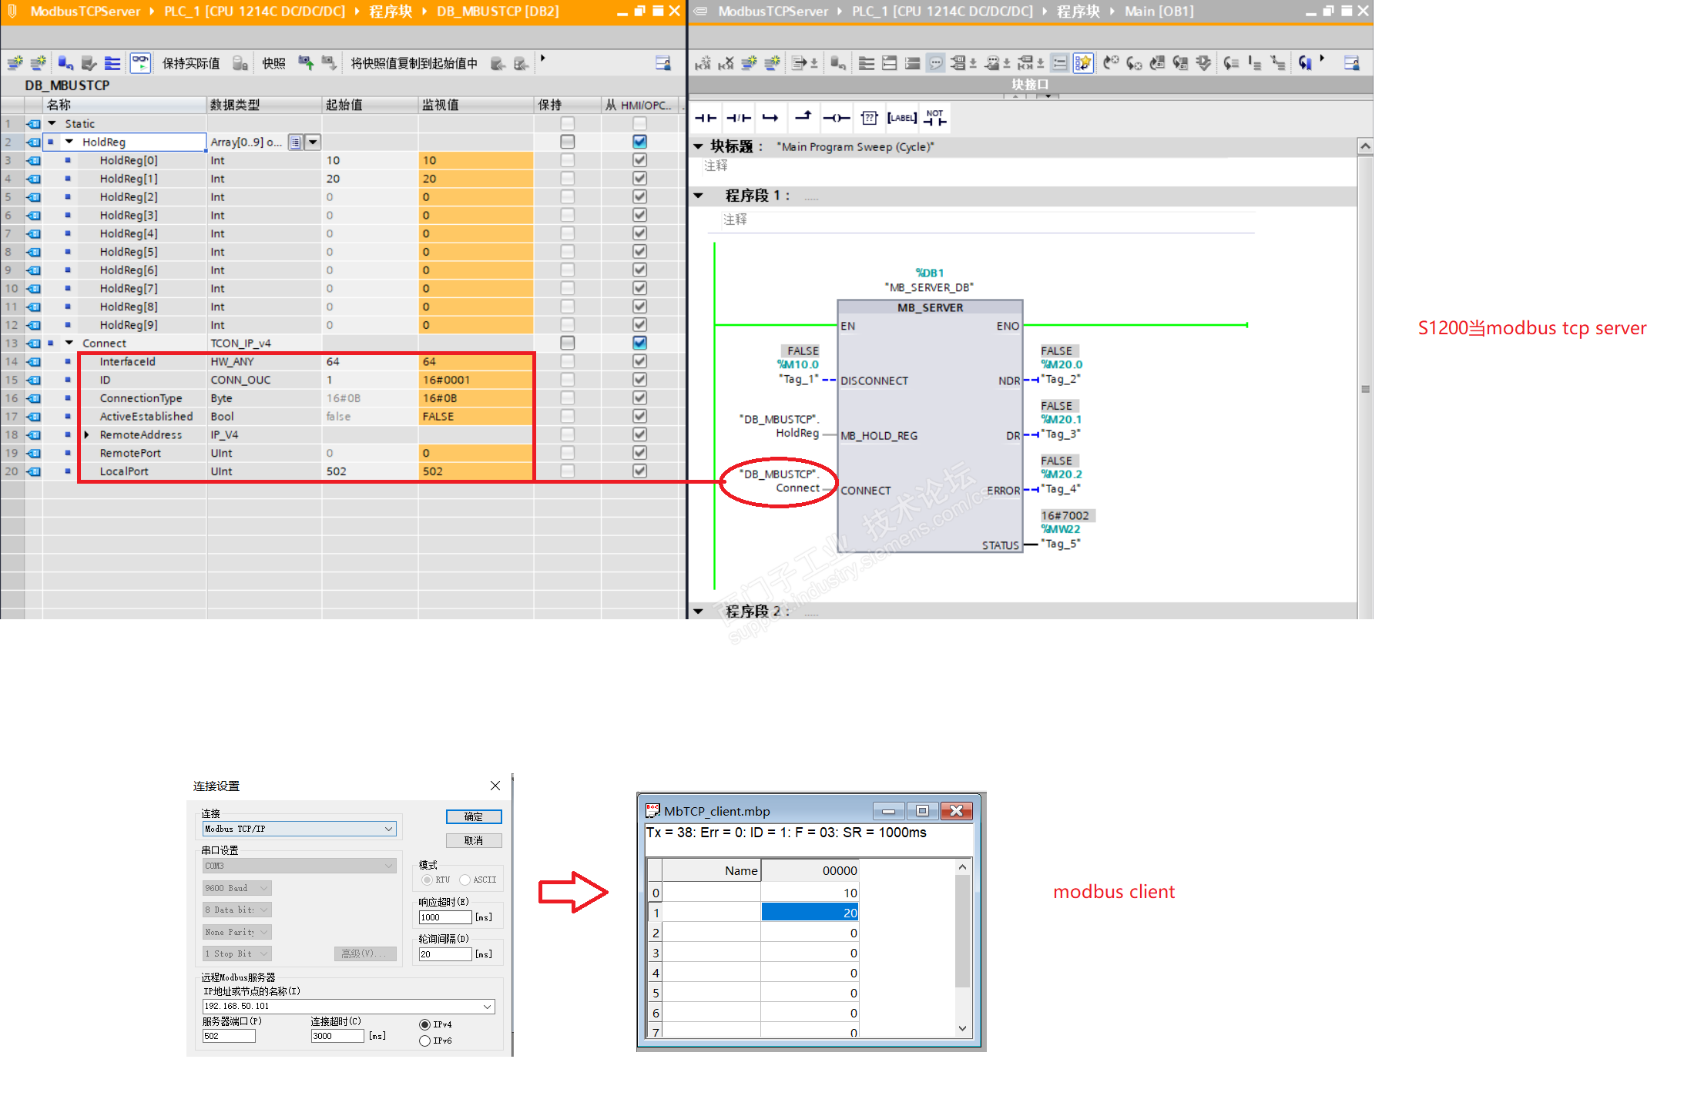The image size is (1704, 1106).
Task: Toggle favorites star icon in editor toolbar
Action: (1082, 63)
